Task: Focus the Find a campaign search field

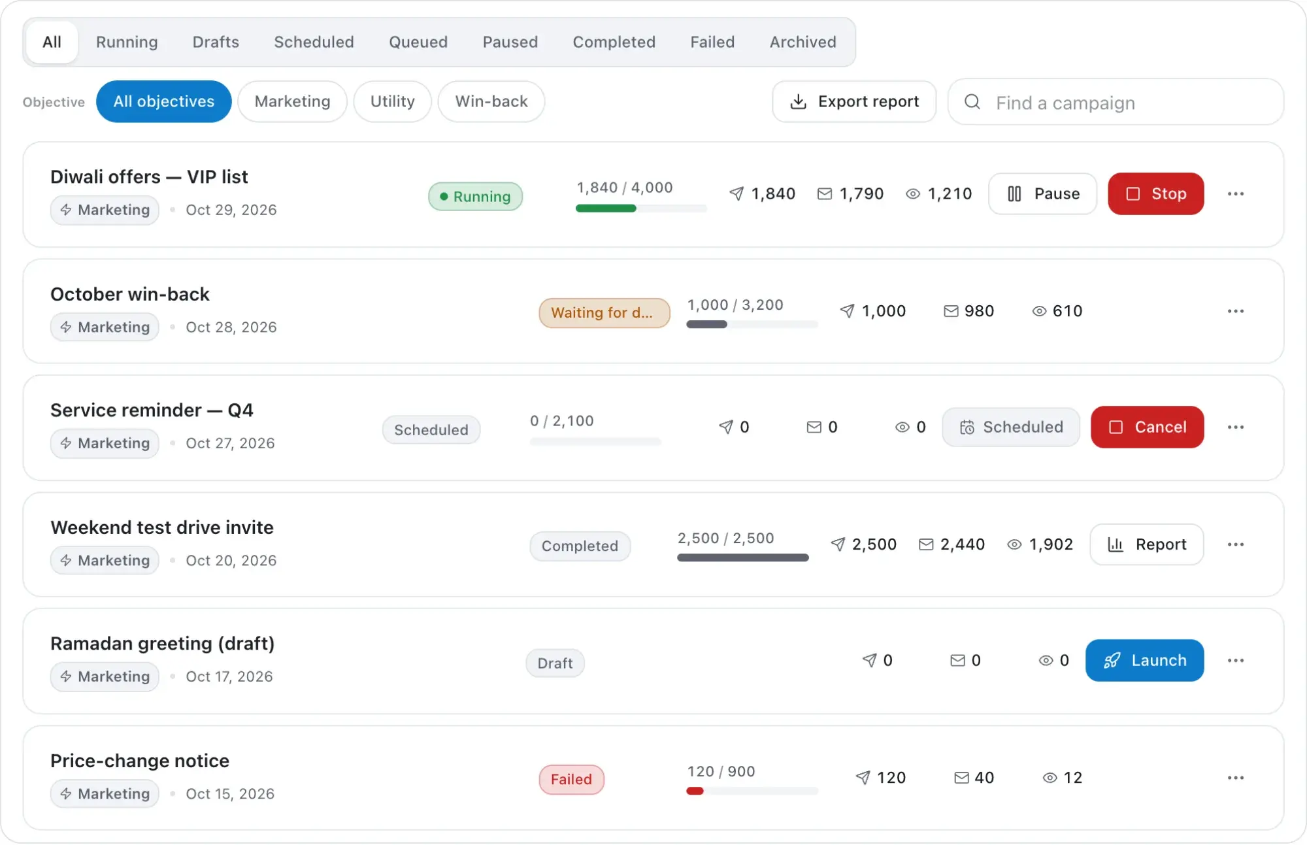Action: [x=1116, y=102]
